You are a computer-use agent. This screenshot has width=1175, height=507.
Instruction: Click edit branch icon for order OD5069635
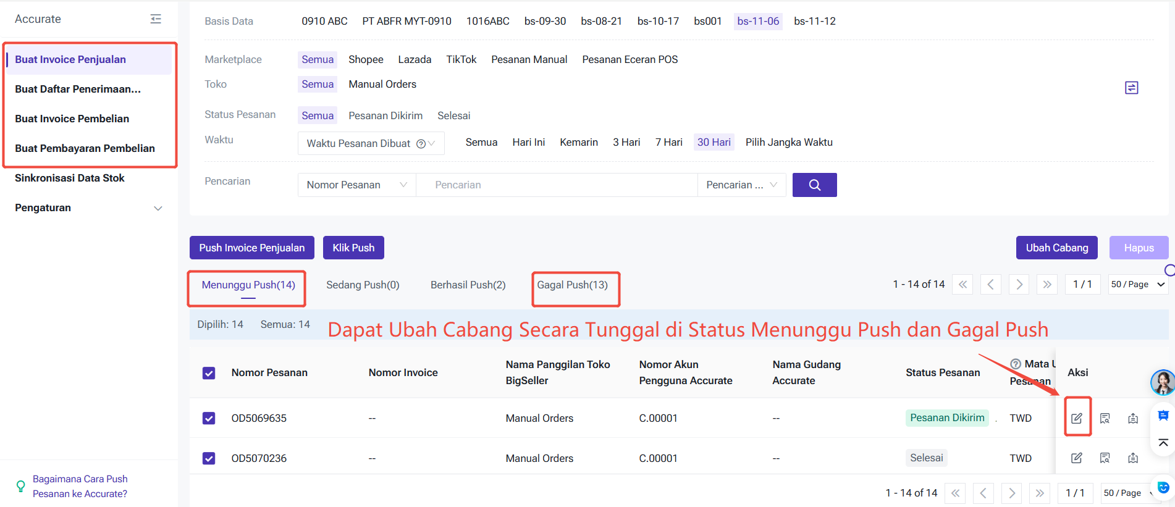click(x=1077, y=418)
